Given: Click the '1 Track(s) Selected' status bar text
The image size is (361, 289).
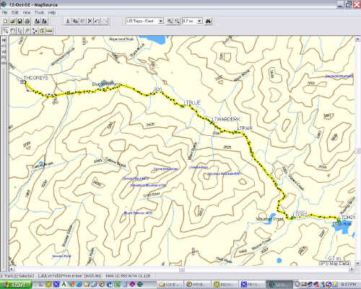Looking at the screenshot, I should [x=17, y=275].
